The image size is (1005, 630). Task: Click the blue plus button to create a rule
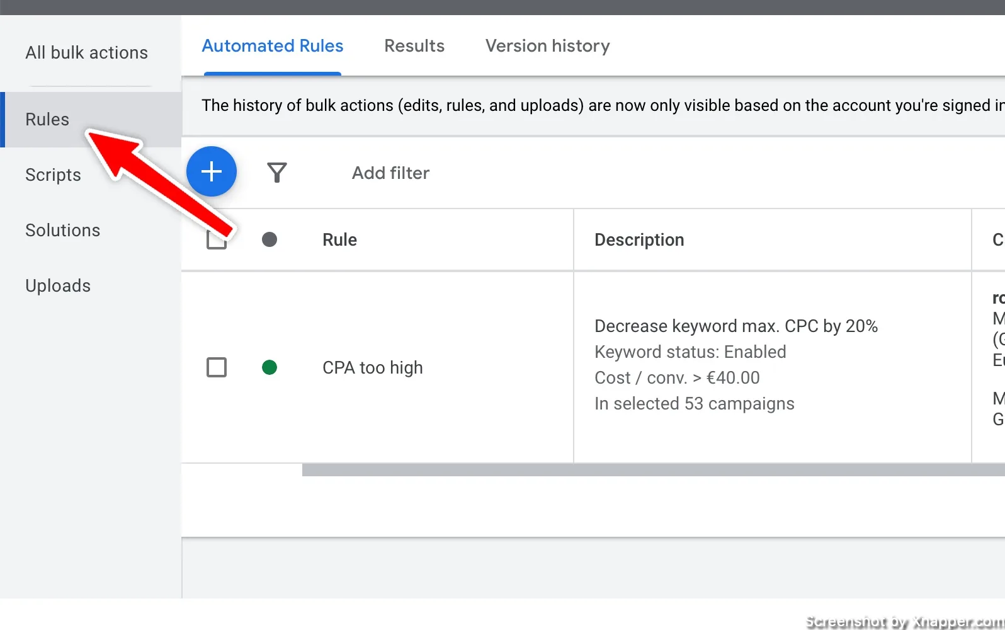(212, 171)
